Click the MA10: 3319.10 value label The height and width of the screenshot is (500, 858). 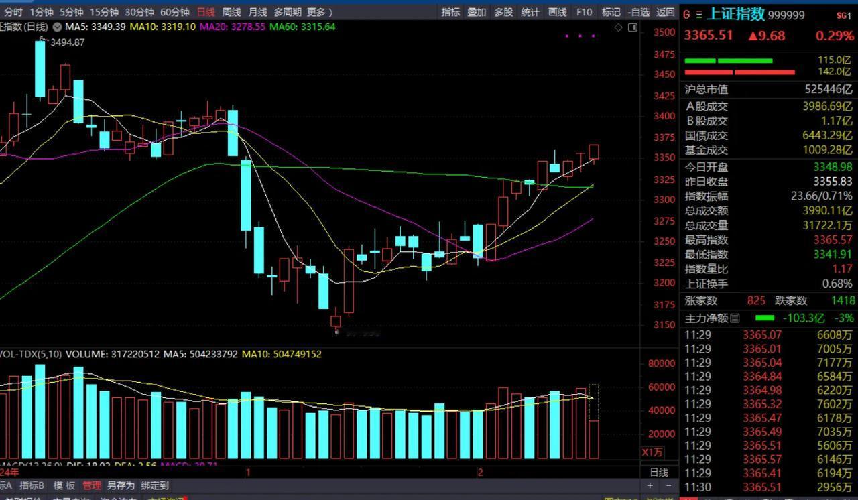click(x=163, y=27)
